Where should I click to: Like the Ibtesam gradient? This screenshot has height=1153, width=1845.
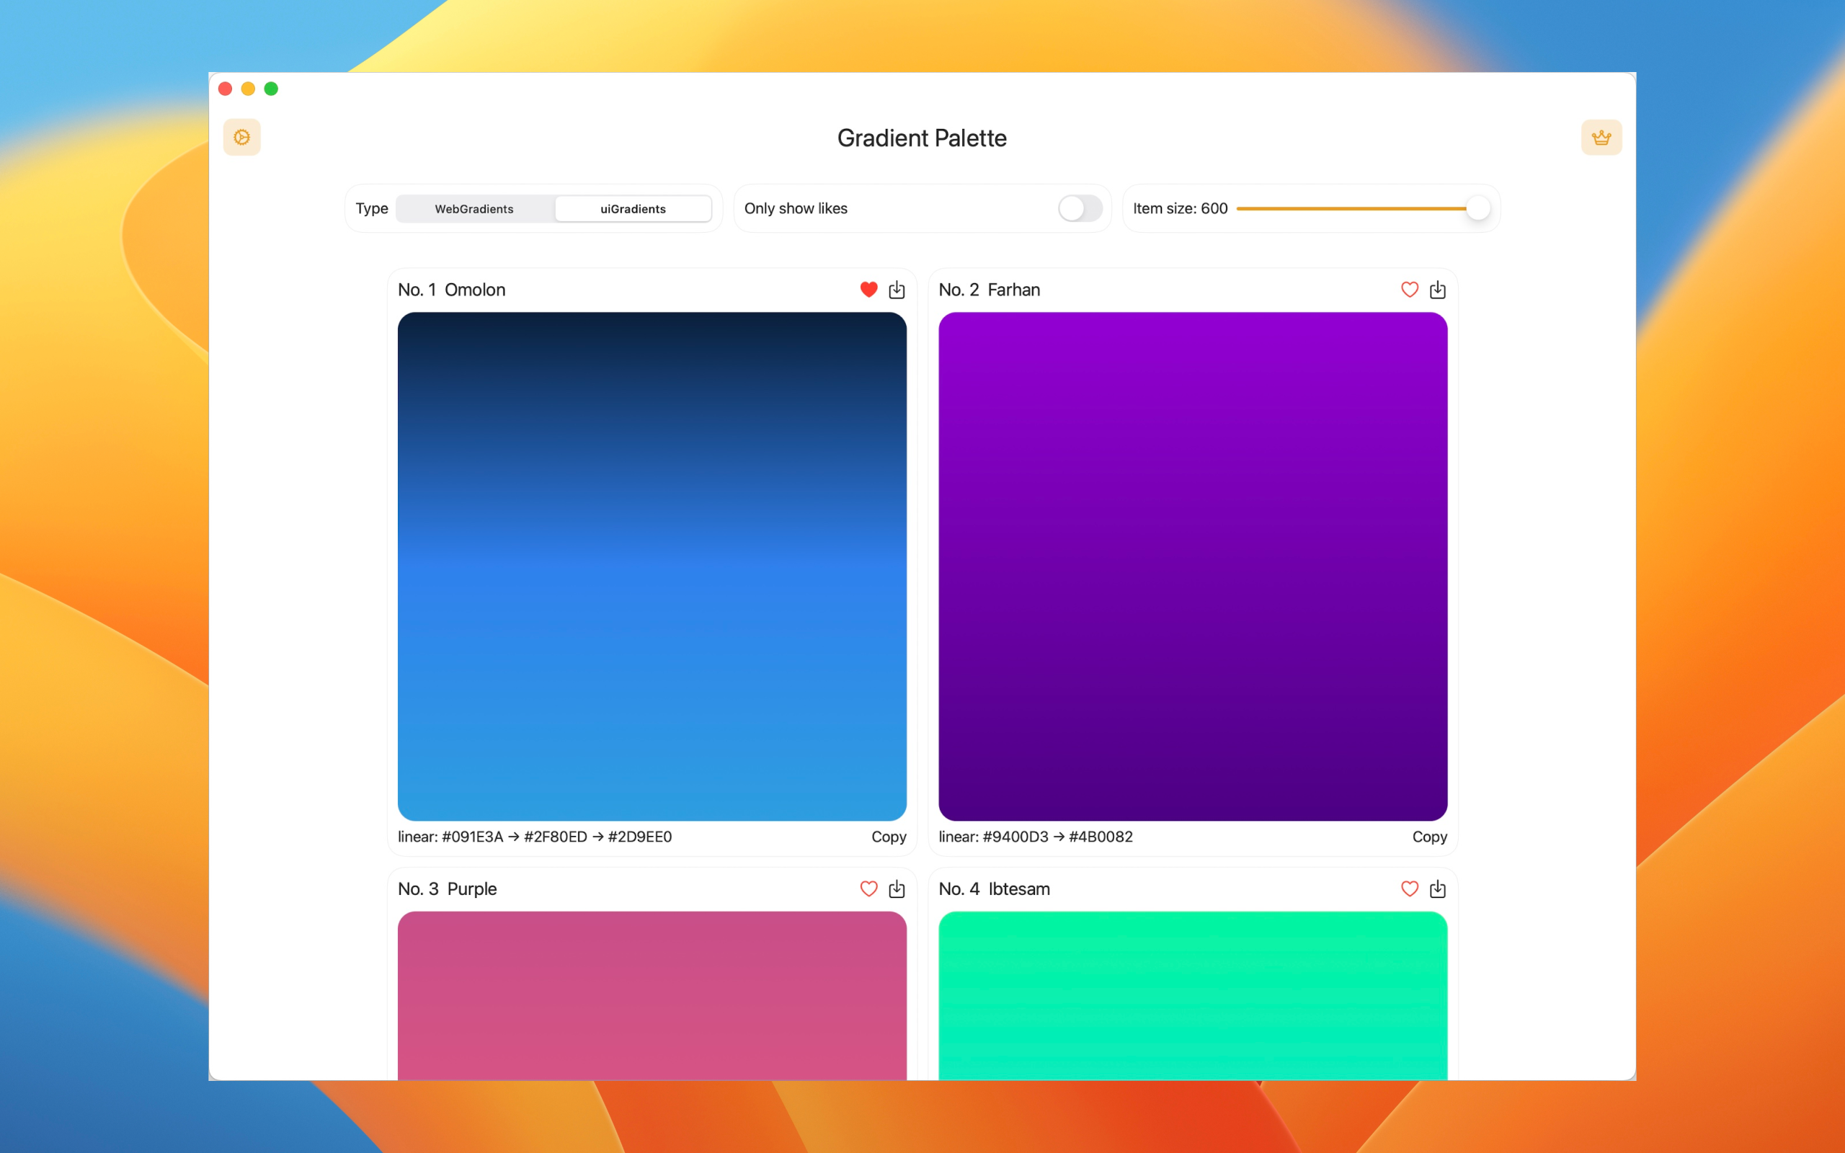(1410, 889)
